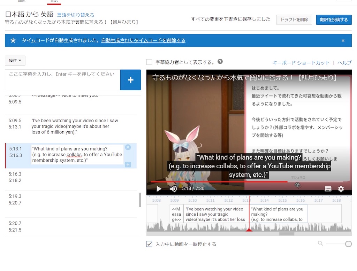The image size is (357, 271).
Task: Select the empty caption row at 5:20.7
Action: pyautogui.click(x=71, y=227)
